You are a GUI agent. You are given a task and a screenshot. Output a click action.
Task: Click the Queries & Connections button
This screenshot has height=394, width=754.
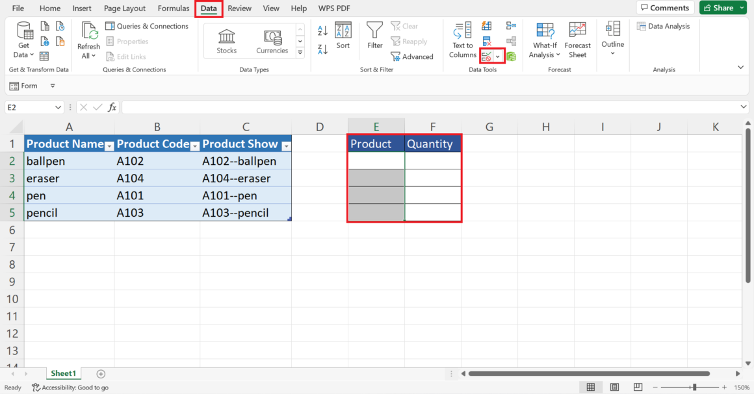click(x=147, y=25)
